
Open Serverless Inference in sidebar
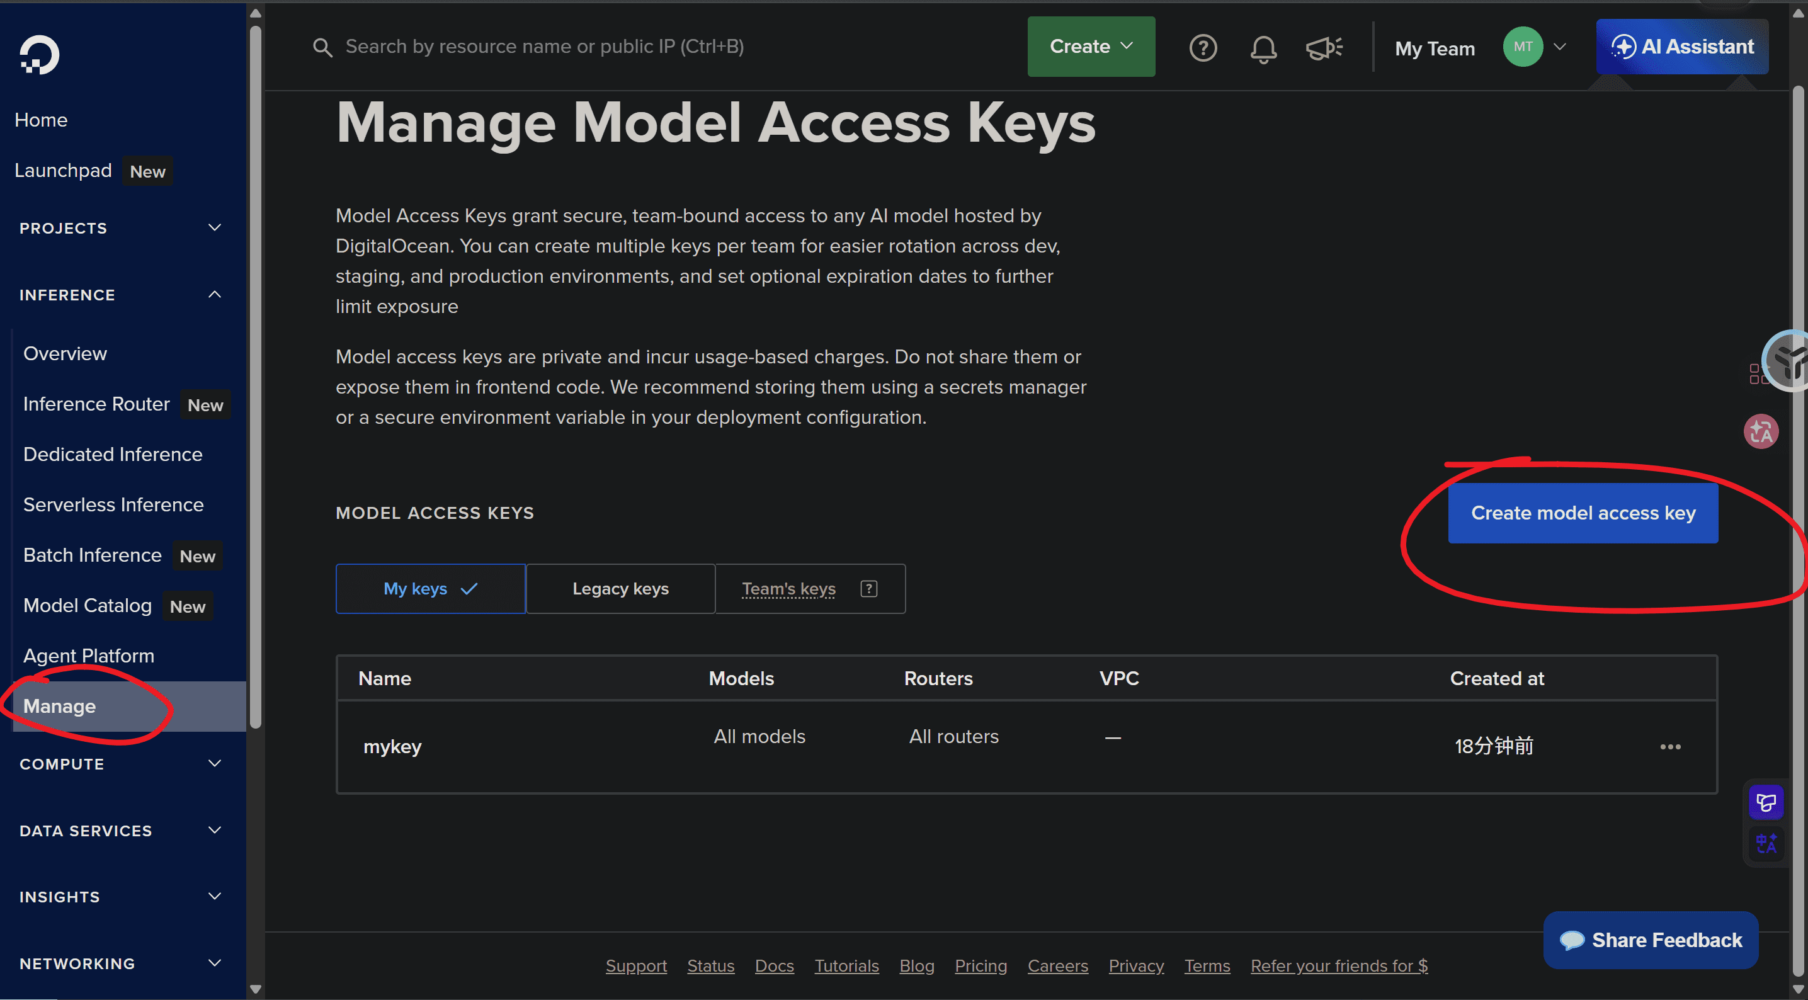[x=114, y=504]
